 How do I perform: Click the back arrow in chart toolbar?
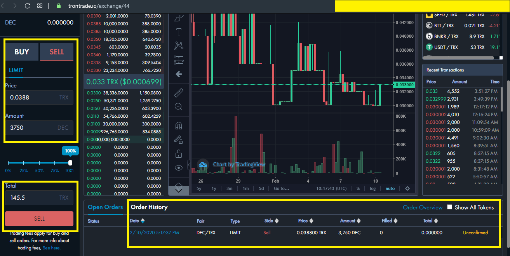tap(179, 74)
